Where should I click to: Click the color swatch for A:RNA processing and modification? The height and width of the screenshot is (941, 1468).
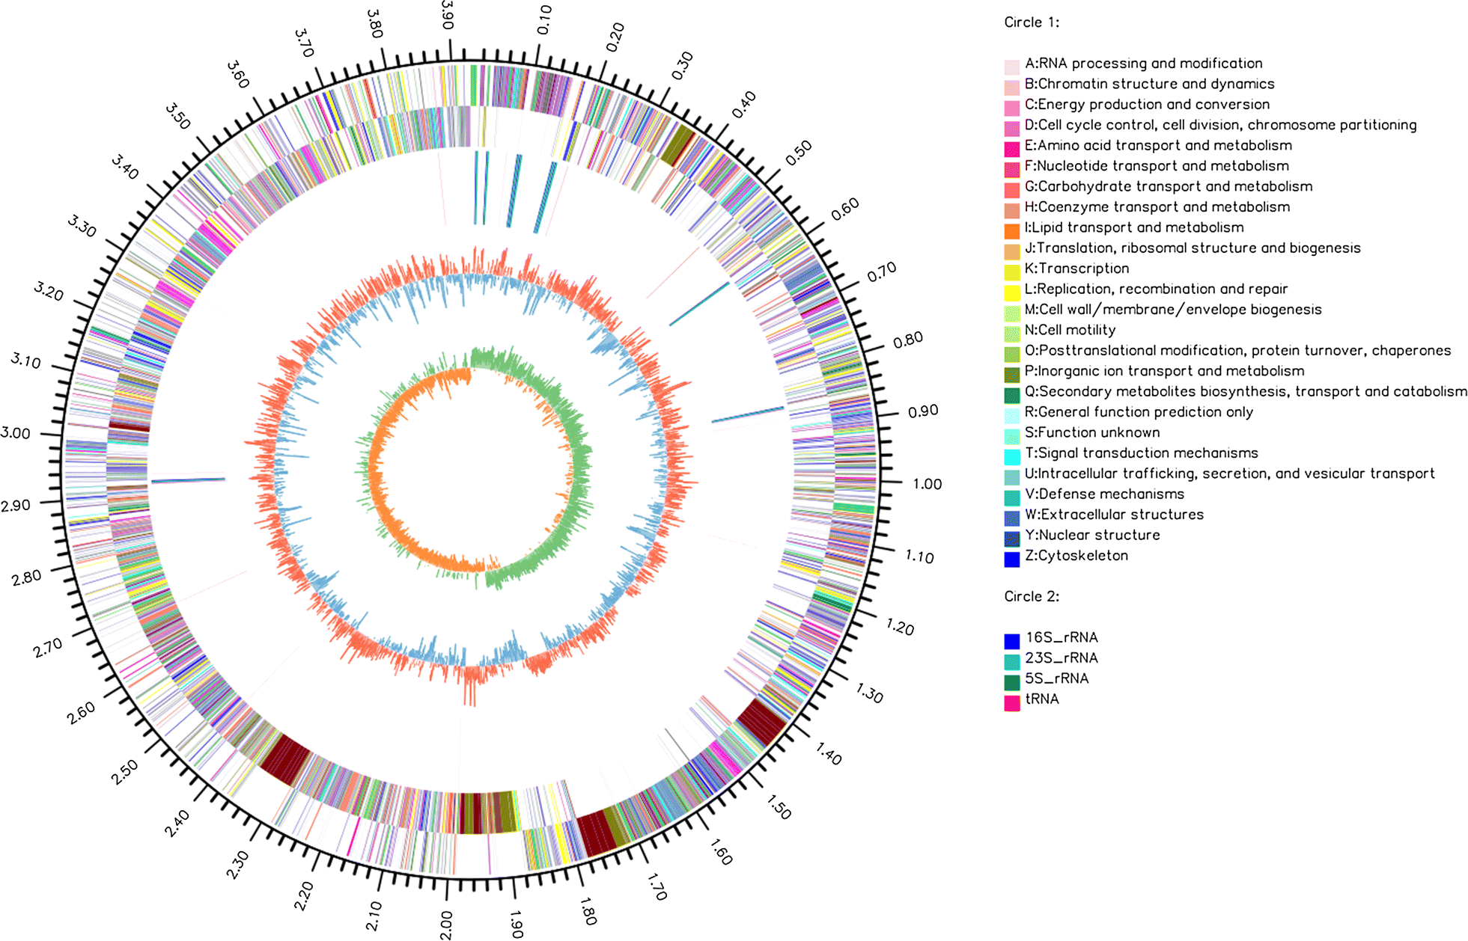coord(1011,67)
